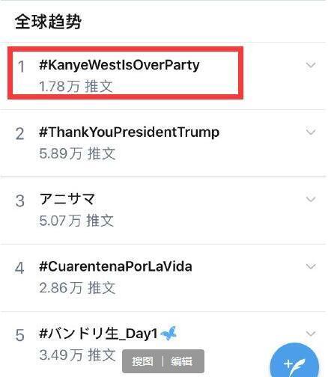Click the 5.89万 推文 tweet count
The image size is (328, 377).
click(x=77, y=153)
